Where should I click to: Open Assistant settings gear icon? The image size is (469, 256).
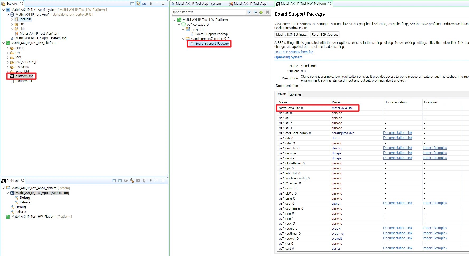click(126, 181)
